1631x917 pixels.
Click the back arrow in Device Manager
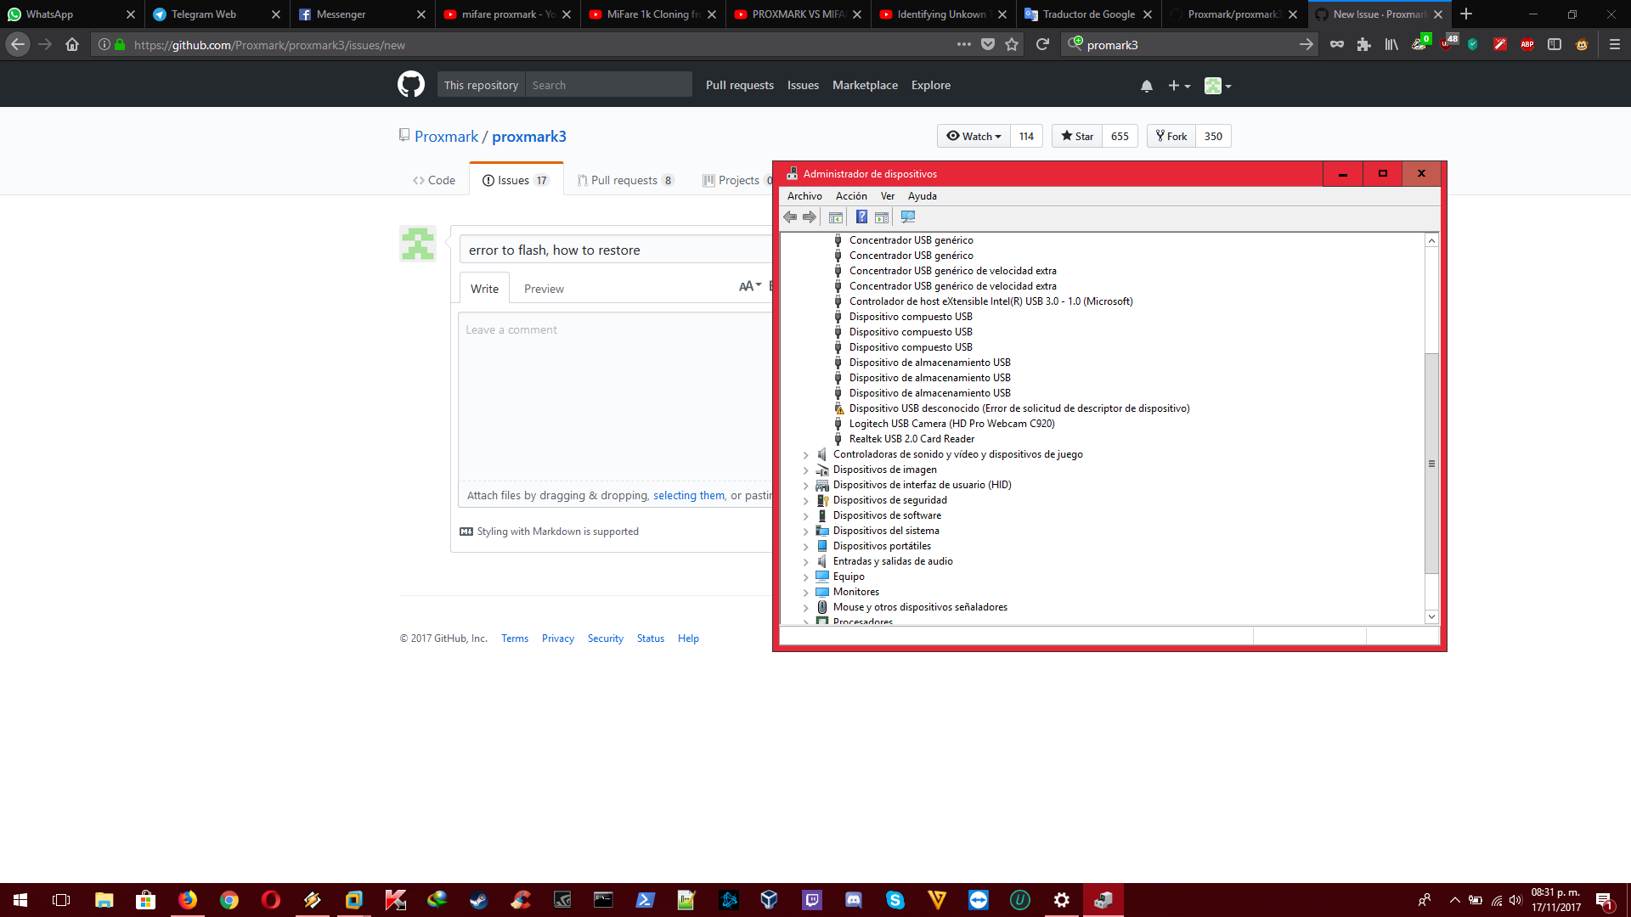[x=790, y=217]
